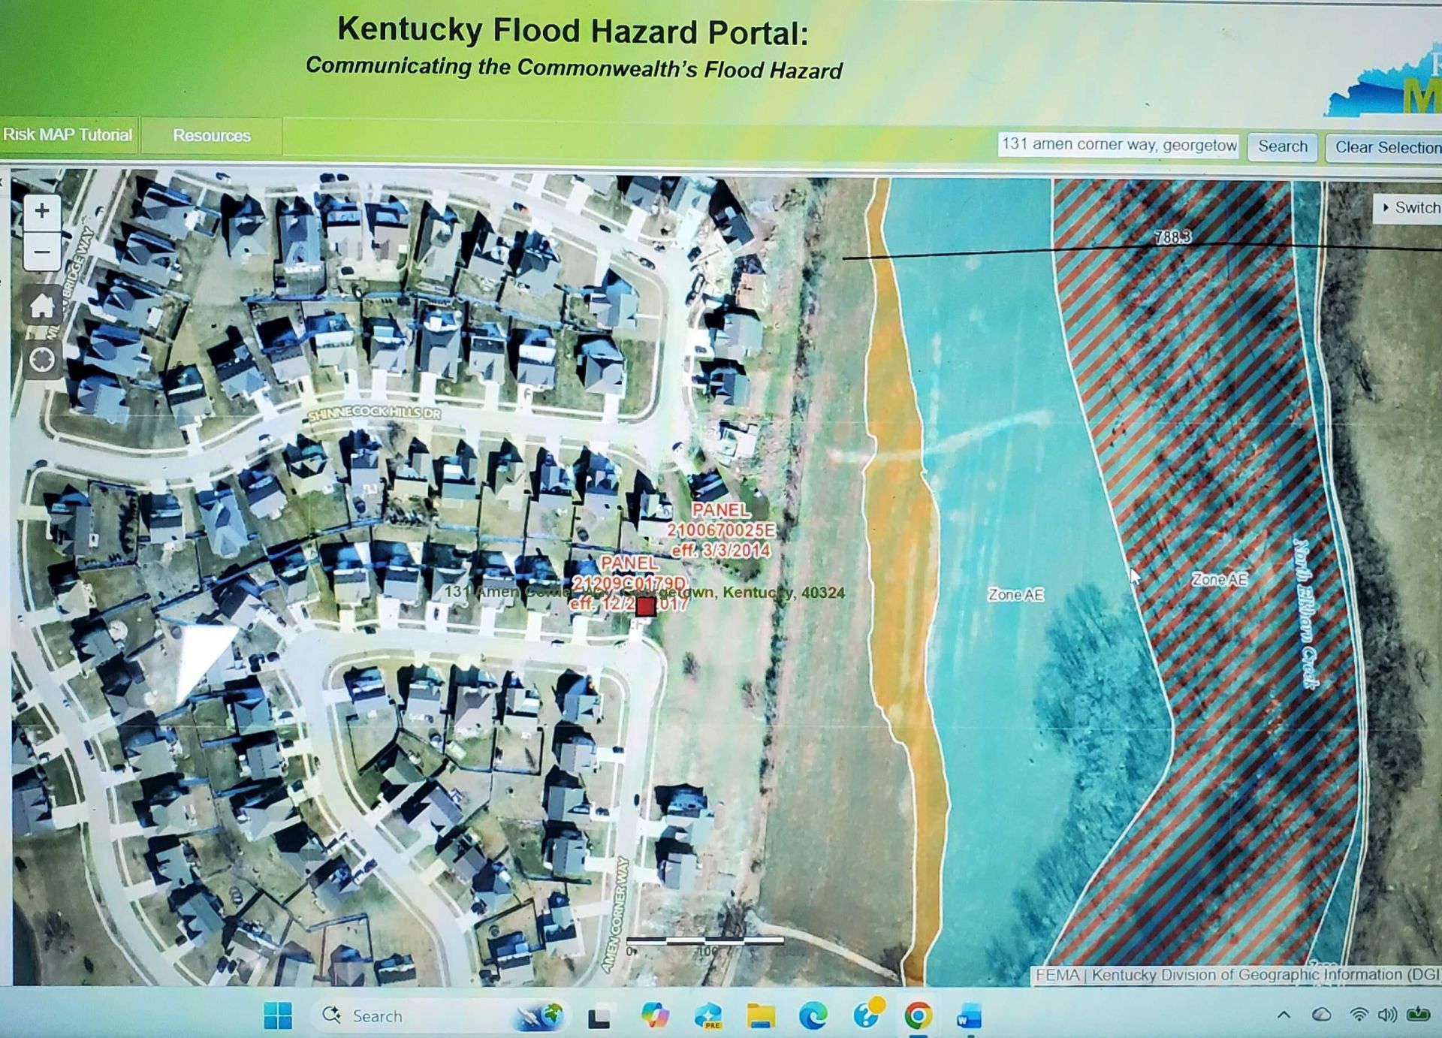Click the find my location button
This screenshot has width=1442, height=1038.
[x=42, y=360]
